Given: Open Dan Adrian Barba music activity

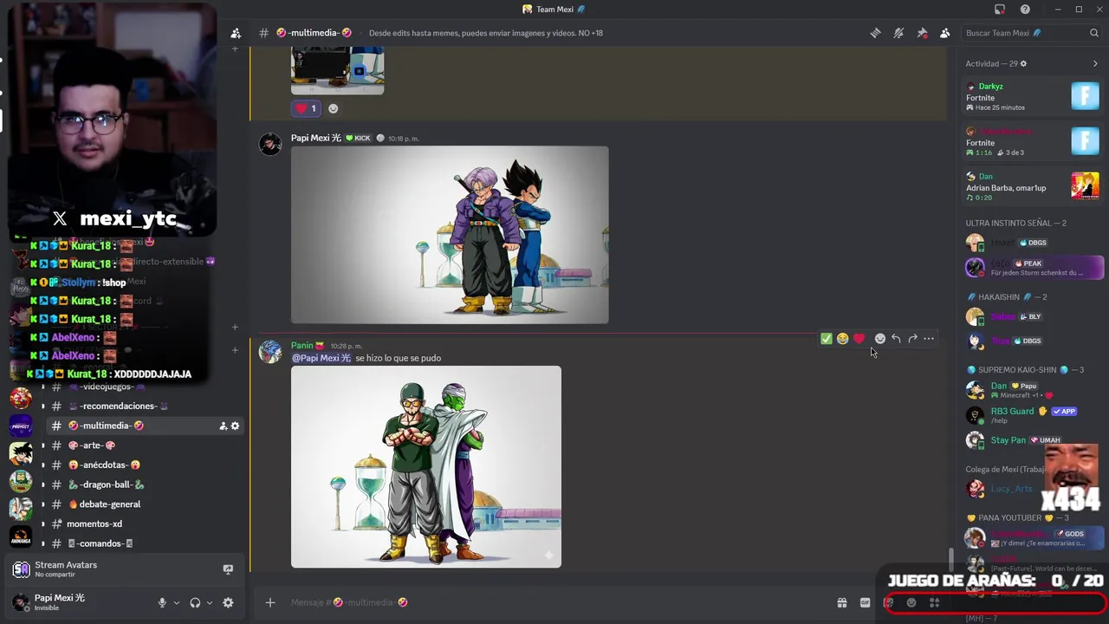Looking at the screenshot, I should 1033,186.
